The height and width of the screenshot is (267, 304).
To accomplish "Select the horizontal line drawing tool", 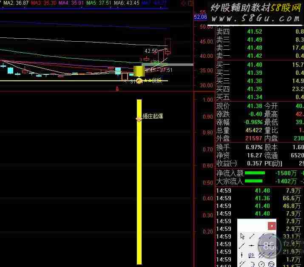I will click(x=251, y=245).
